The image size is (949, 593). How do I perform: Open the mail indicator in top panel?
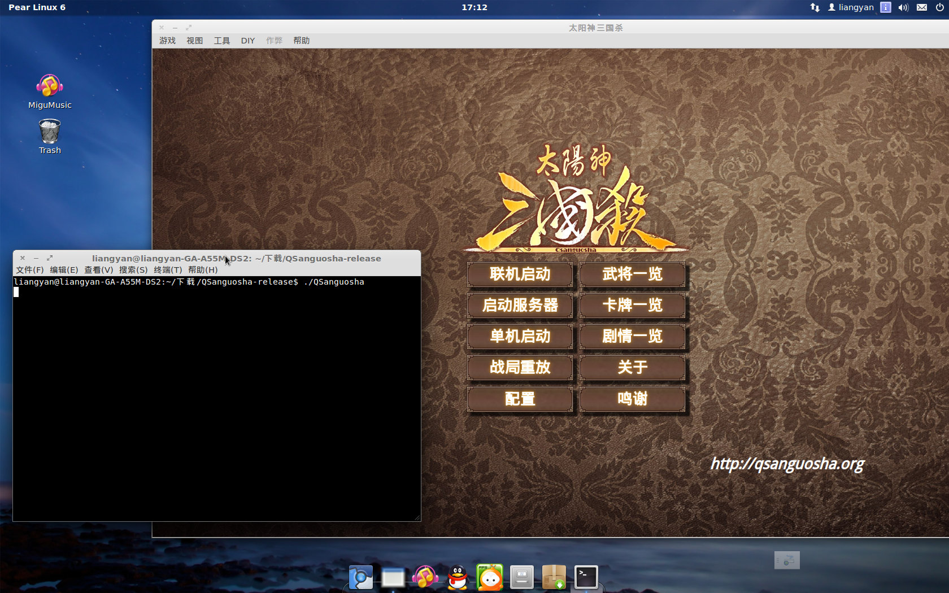[x=922, y=7]
